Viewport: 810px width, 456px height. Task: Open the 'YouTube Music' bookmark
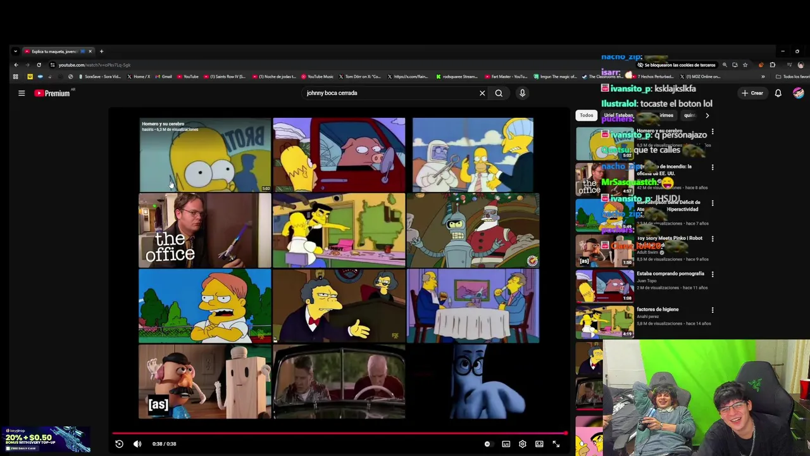click(x=317, y=77)
